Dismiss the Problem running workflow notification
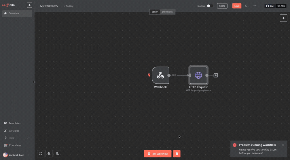Viewport: 290px width, 160px height. pyautogui.click(x=283, y=145)
